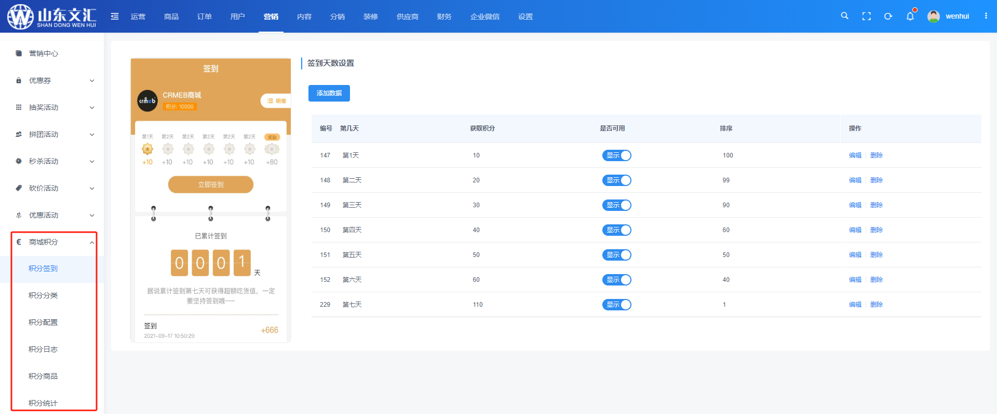The image size is (997, 414).
Task: Toggle the 显示 switch for 第三天
Action: point(616,205)
